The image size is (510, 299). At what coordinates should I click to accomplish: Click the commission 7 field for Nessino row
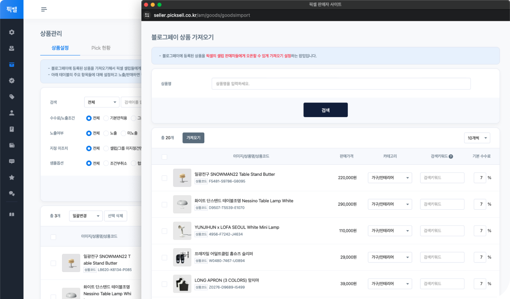tap(480, 204)
